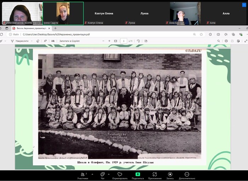Click the text size A icon in PDF toolbar

(x=45, y=41)
